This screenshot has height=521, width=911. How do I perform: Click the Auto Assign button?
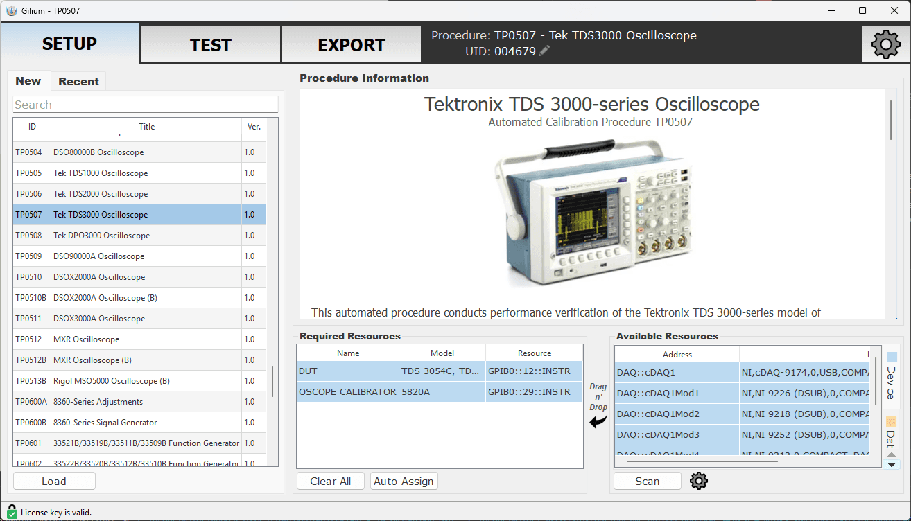[404, 481]
